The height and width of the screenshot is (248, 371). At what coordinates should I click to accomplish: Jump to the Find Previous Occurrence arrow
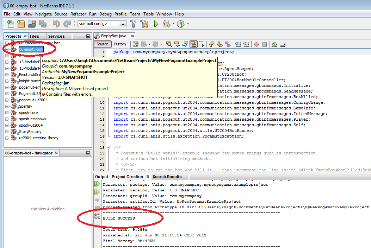point(177,44)
